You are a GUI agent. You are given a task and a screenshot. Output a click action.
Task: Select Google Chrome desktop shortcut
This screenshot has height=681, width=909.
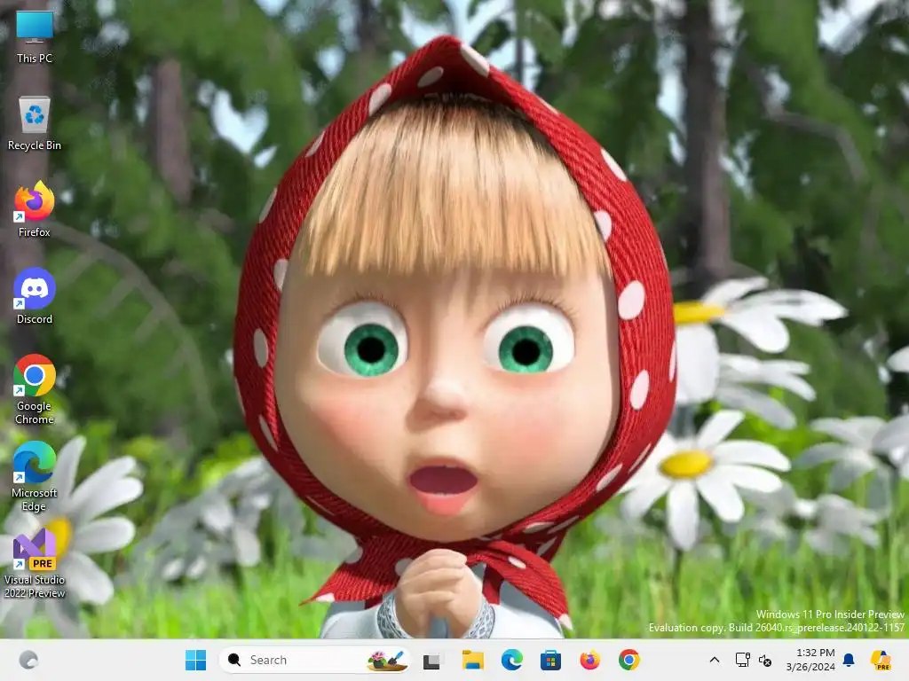(35, 390)
